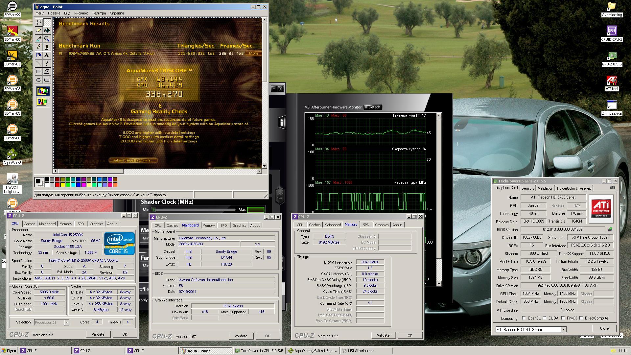631x355 pixels.
Task: Select the Text tool in Paint
Action: click(x=47, y=55)
